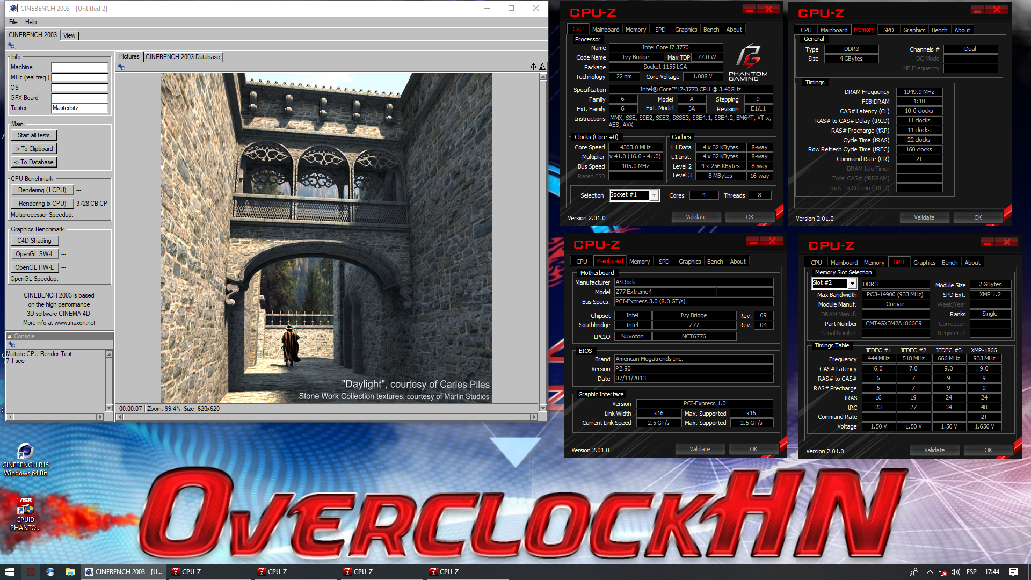Click the pin icon in the Console panel

pyautogui.click(x=11, y=345)
